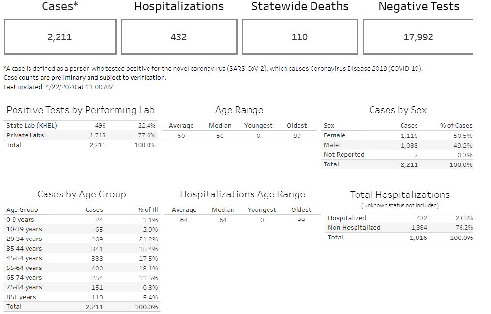Viewport: 491px width, 314px height.
Task: Click the Statewide Deaths box showing 110
Action: tap(299, 37)
